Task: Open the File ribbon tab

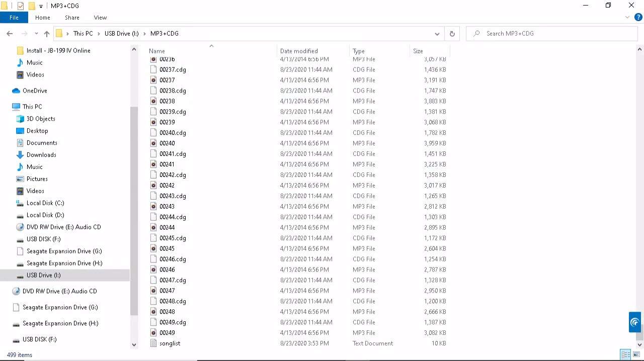Action: [14, 18]
